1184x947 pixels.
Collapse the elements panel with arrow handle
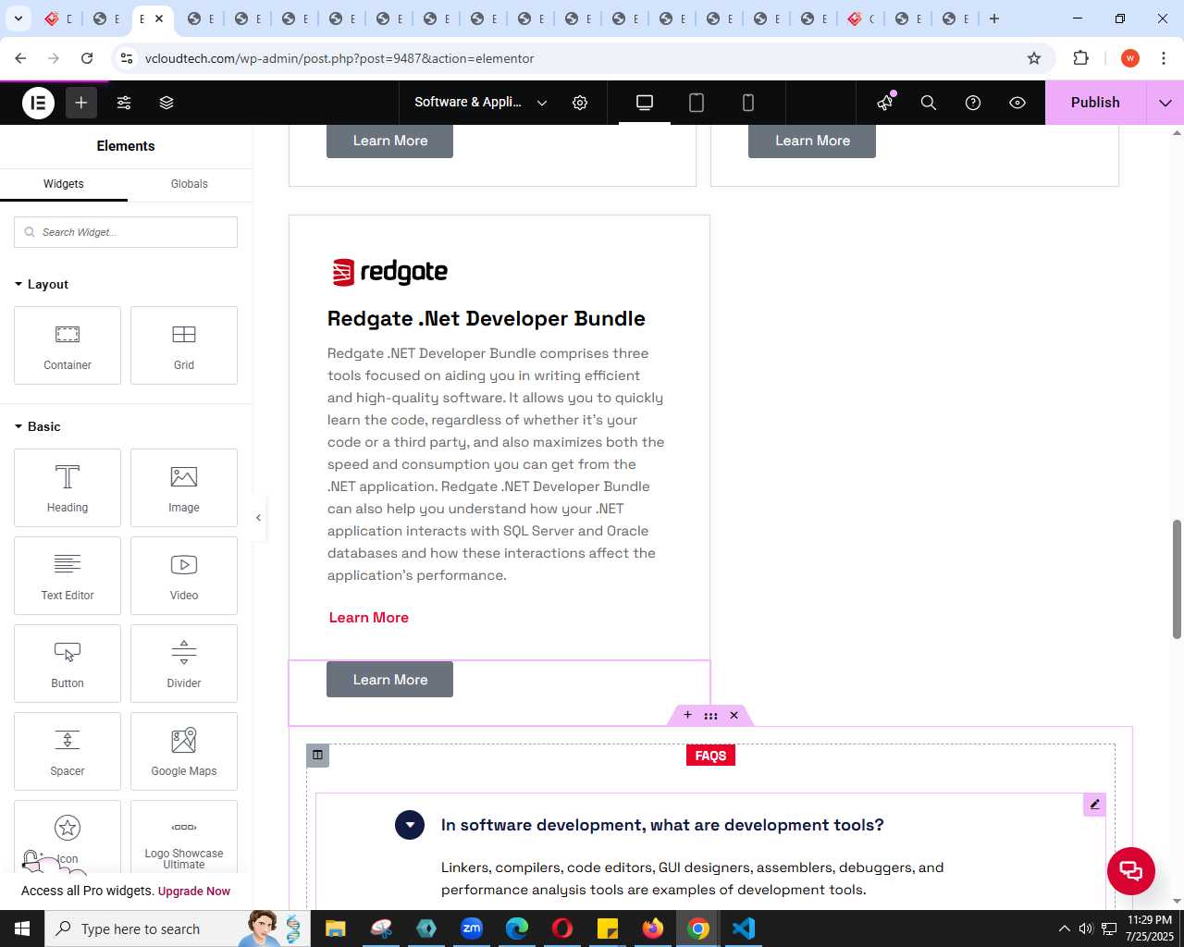[x=259, y=518]
